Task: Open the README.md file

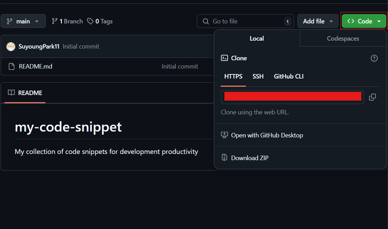Action: point(36,66)
